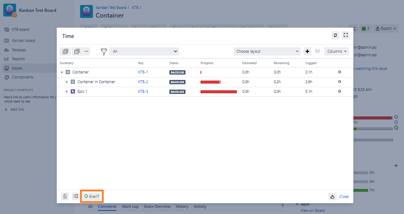Click the worklog details document icon
404x214 pixels.
[65, 196]
